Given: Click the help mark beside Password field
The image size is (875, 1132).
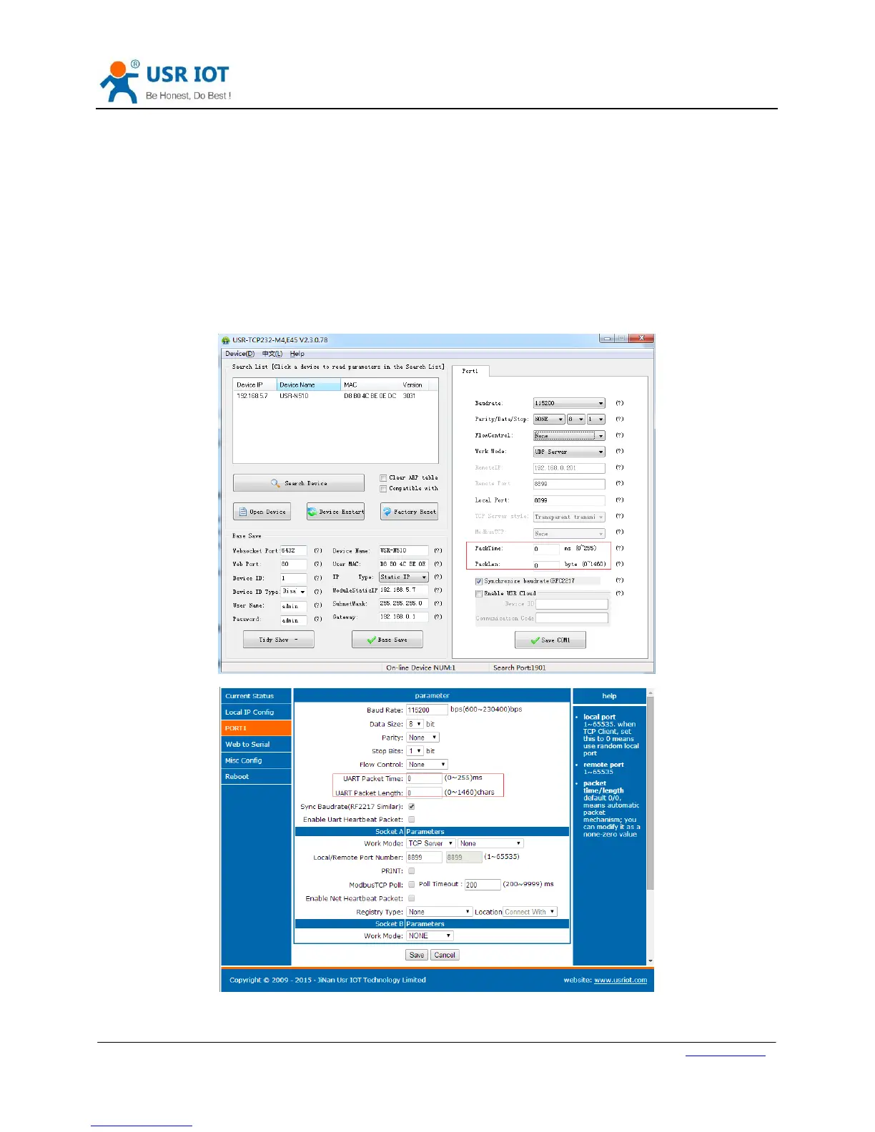Looking at the screenshot, I should click(x=318, y=618).
